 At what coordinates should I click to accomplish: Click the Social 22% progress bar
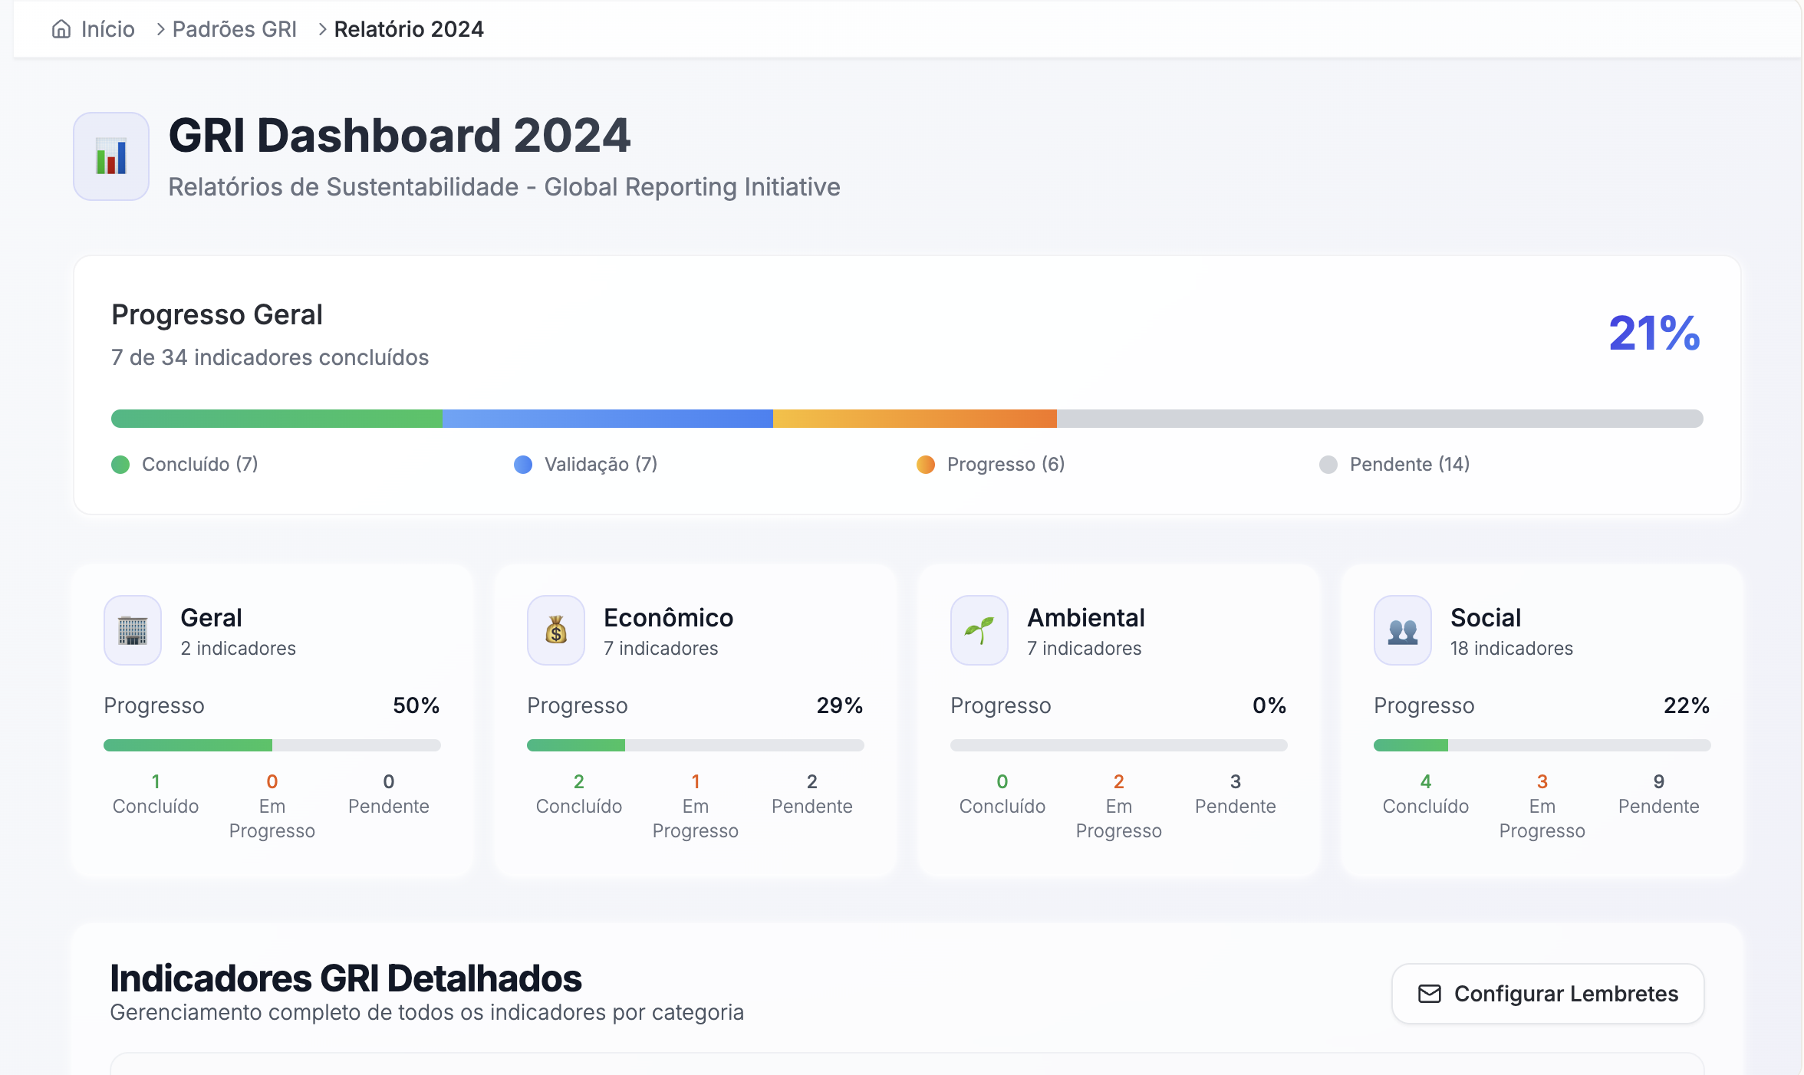(1542, 745)
